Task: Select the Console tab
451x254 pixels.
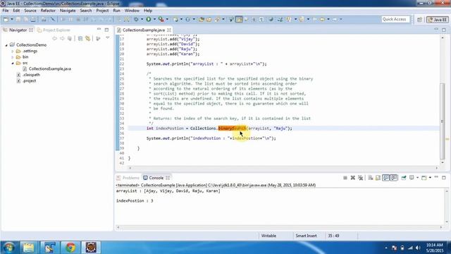Action: point(156,178)
